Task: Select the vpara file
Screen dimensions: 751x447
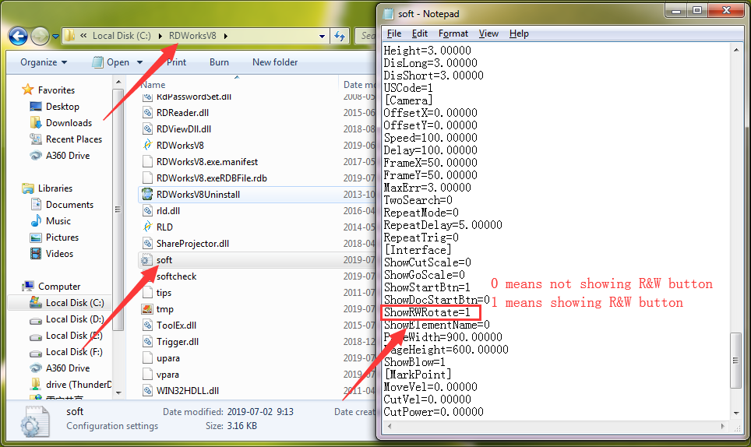Action: [167, 375]
